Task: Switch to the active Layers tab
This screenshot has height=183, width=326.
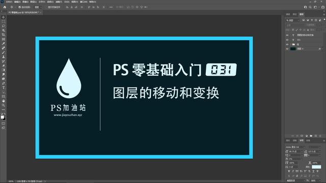Action: pos(302,14)
